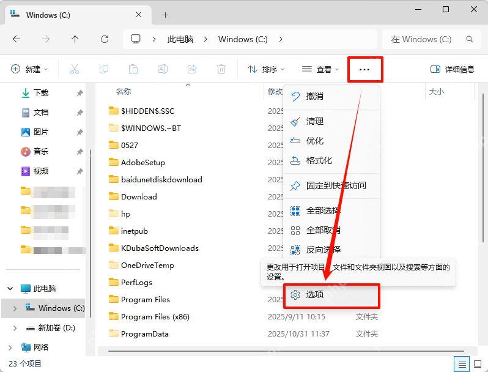Unpin 文档 via its pin icon
This screenshot has width=488, height=372.
coord(80,113)
